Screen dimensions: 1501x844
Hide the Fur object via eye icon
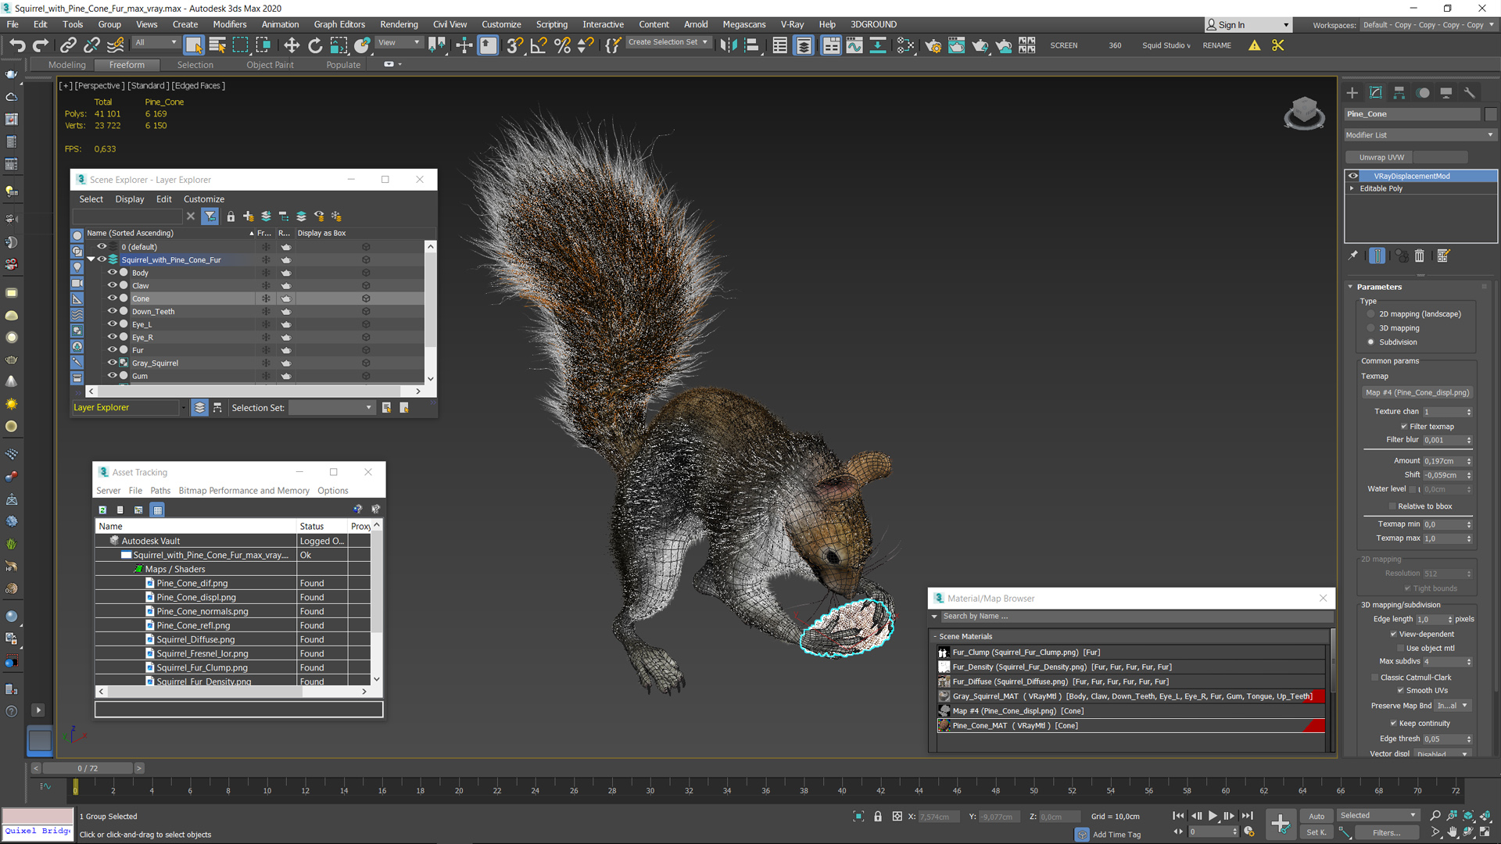point(112,350)
